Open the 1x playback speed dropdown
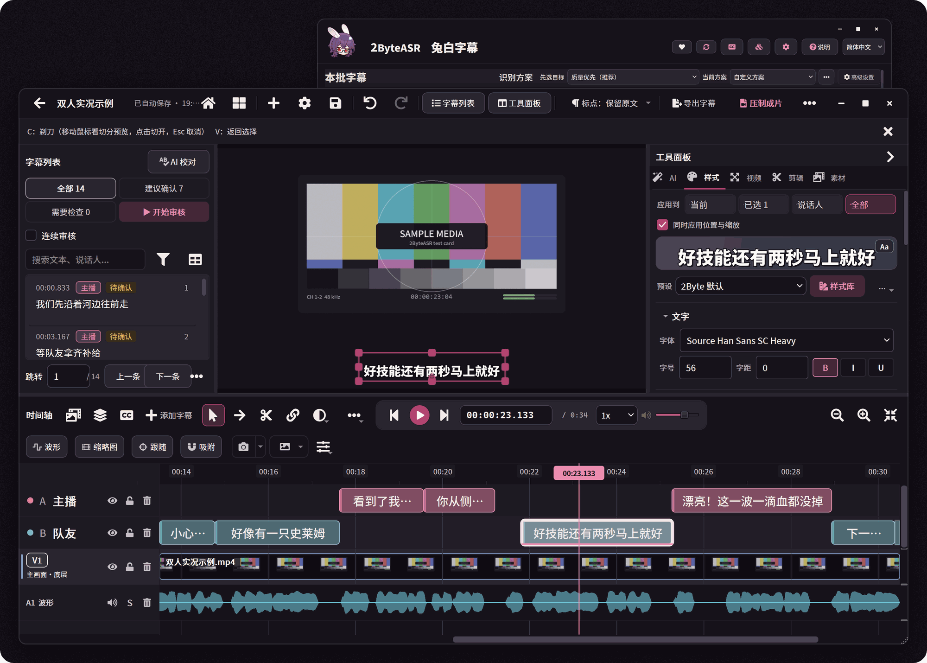 [x=617, y=415]
